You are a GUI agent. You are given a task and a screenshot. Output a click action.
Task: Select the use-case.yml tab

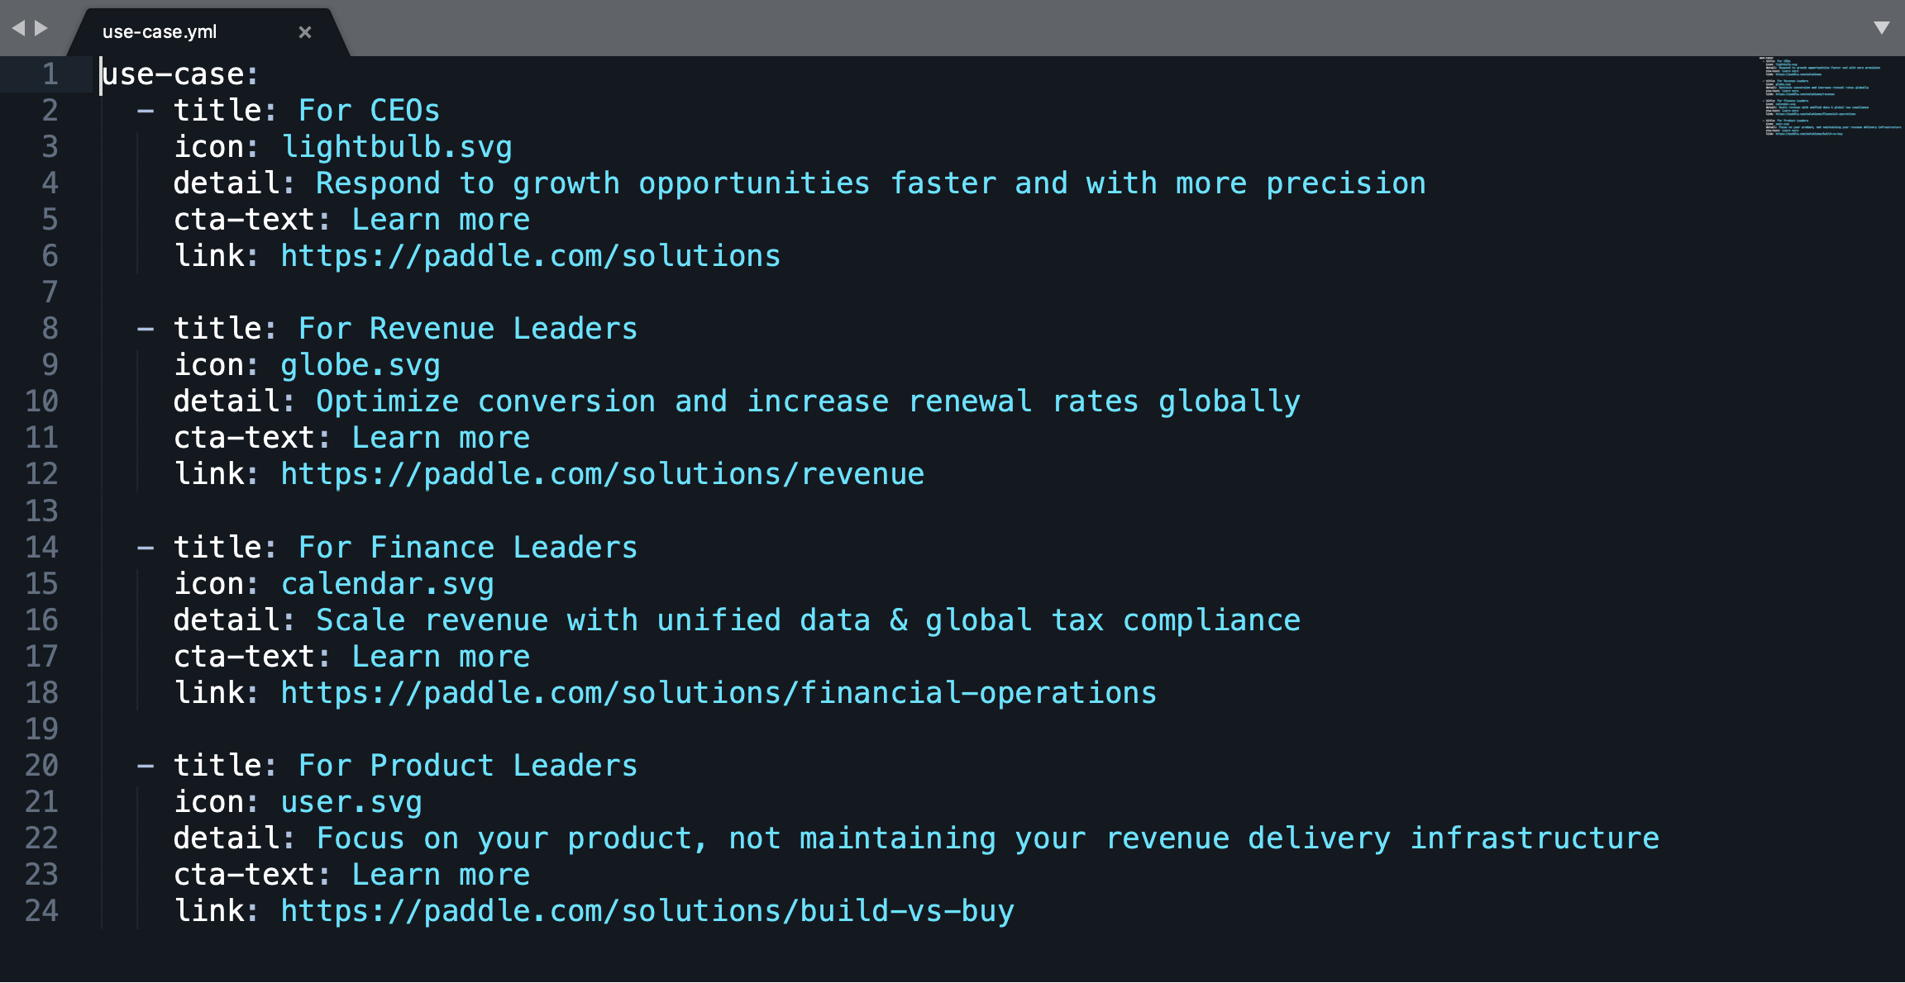point(160,32)
